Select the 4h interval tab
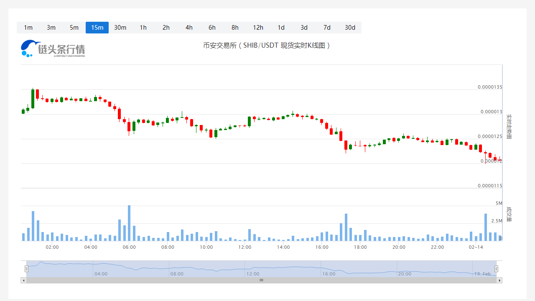The height and width of the screenshot is (301, 535). point(189,28)
